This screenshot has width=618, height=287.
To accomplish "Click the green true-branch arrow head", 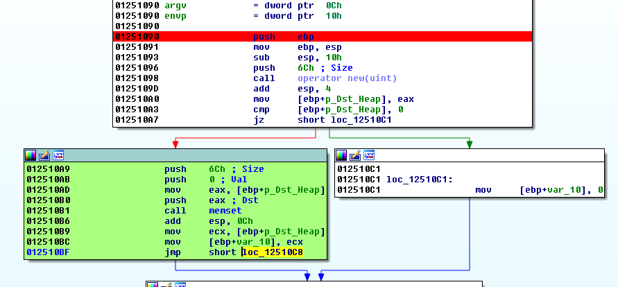I will (470, 145).
